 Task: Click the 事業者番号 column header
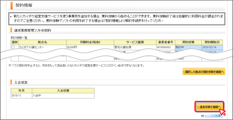166,42
